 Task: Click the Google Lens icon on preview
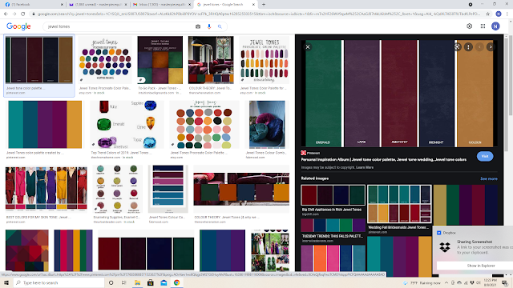457,47
